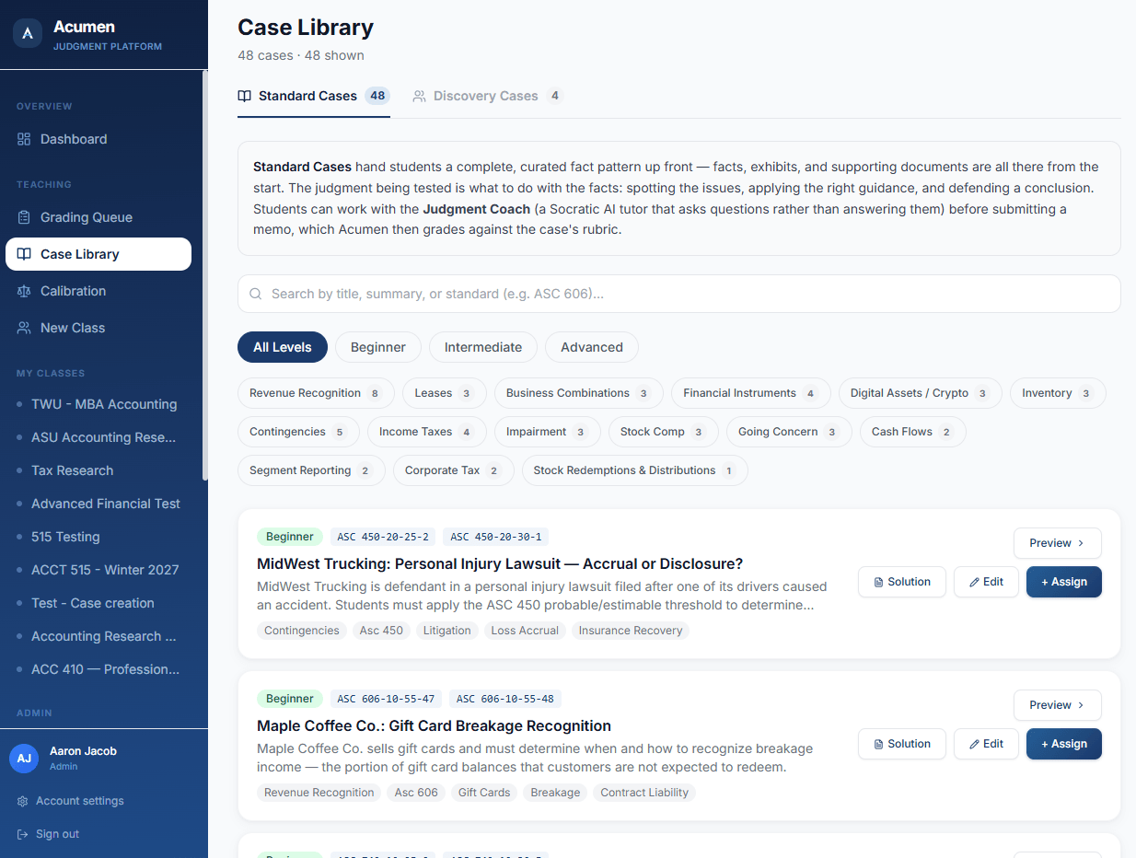Open the ACC 410 — Profession... class
Screen dimensions: 1136x858
tap(99, 669)
